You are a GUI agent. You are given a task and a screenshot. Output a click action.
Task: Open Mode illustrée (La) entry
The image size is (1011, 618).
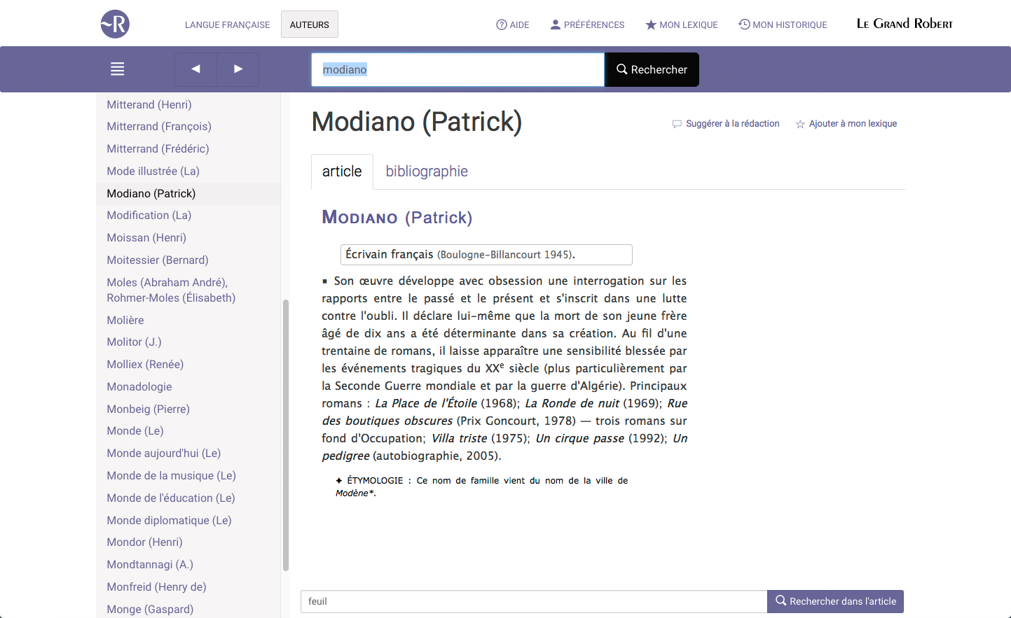pyautogui.click(x=153, y=171)
